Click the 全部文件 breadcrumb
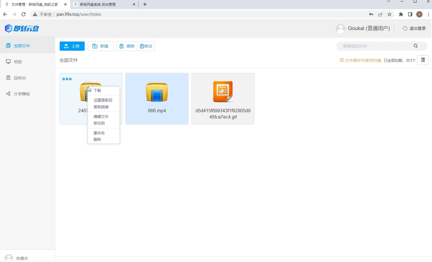Screen dimensions: 432x262 (69, 60)
